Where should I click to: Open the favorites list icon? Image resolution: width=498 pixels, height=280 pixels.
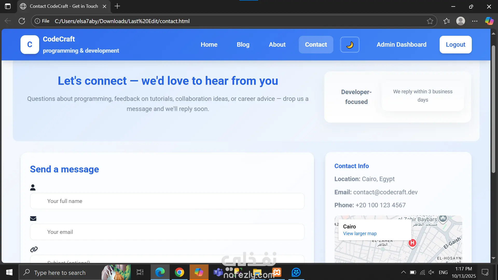click(446, 21)
